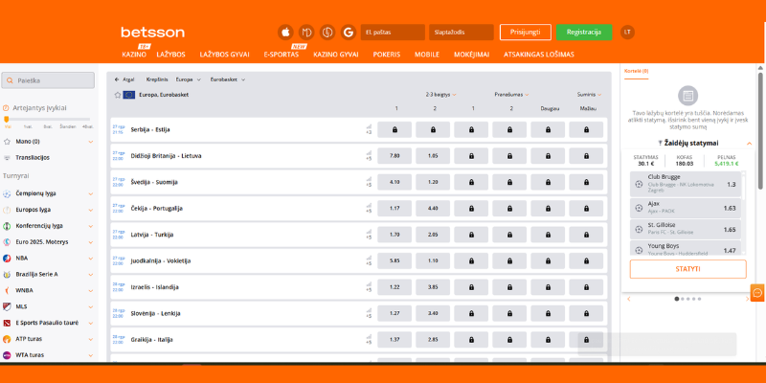
Task: Open the POKERIS menu
Action: pyautogui.click(x=387, y=55)
